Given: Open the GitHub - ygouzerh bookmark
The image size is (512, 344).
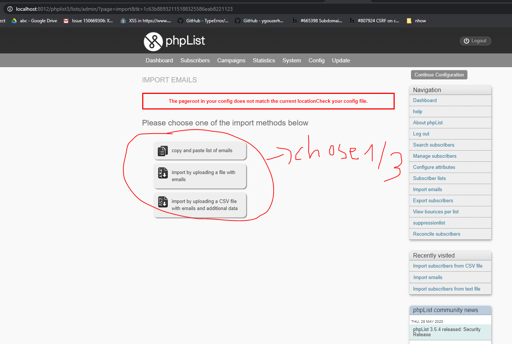Looking at the screenshot, I should tap(259, 21).
